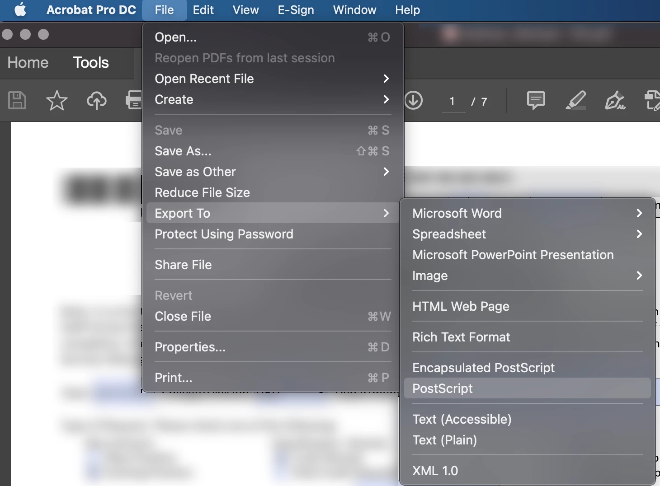Select Protect Using Password
The image size is (660, 486).
click(273, 234)
